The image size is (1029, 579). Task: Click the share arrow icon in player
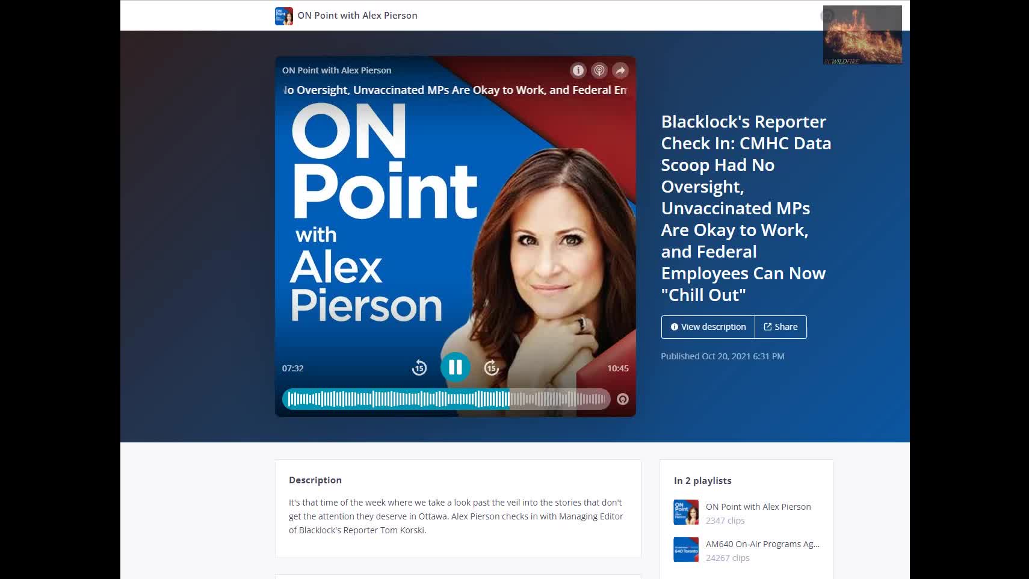pos(620,70)
